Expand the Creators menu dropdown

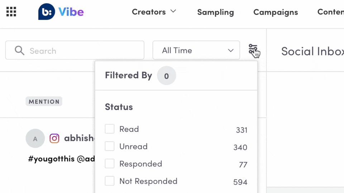pos(154,12)
